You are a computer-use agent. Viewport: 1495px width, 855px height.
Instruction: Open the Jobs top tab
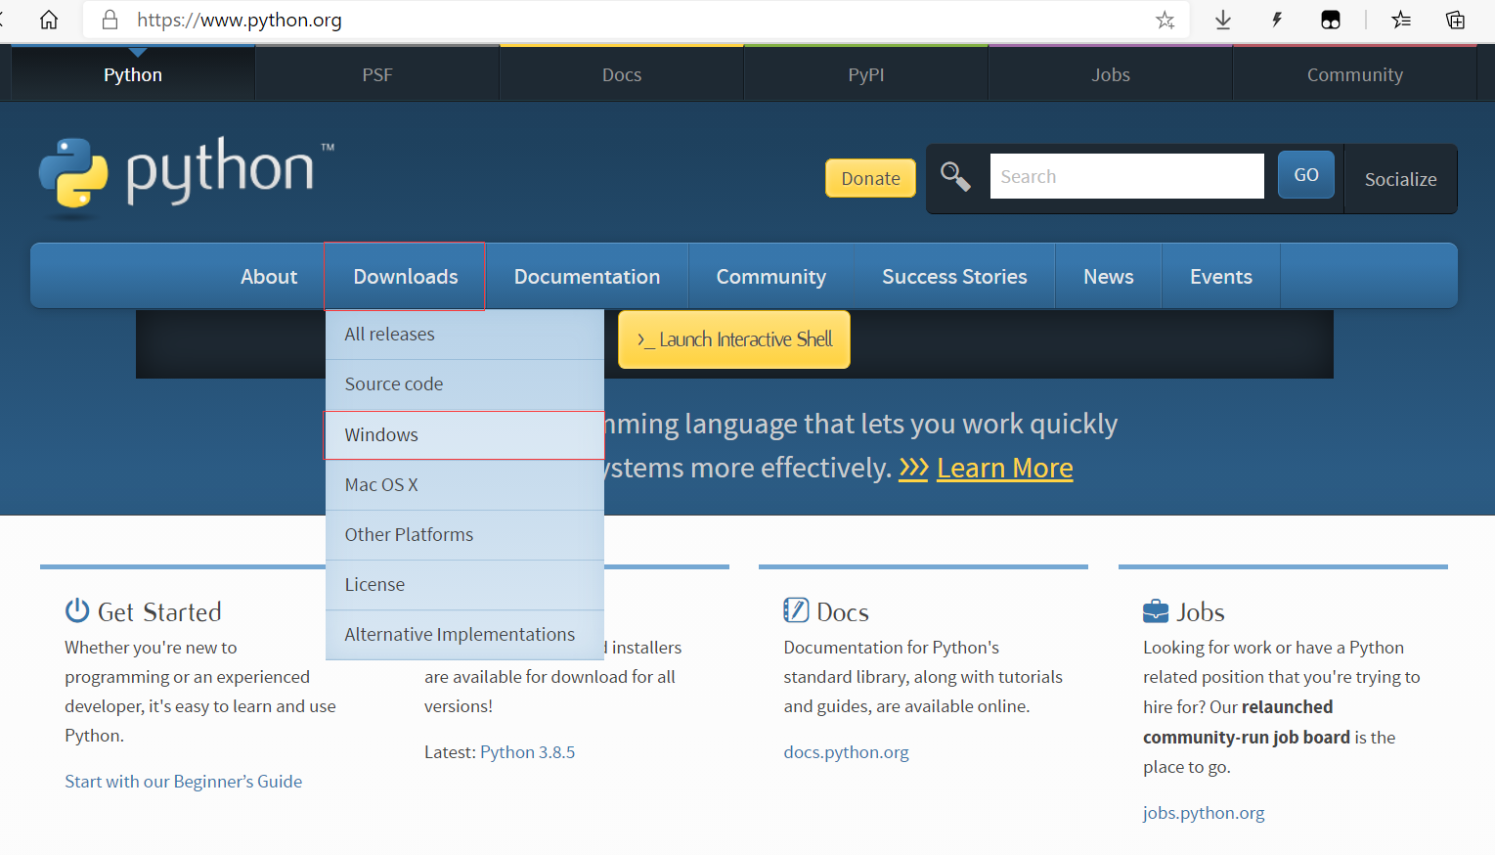click(1111, 74)
